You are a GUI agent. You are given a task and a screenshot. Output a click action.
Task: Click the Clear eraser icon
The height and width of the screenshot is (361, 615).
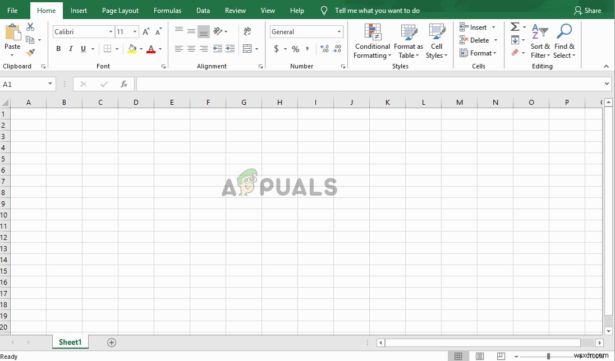[x=515, y=53]
